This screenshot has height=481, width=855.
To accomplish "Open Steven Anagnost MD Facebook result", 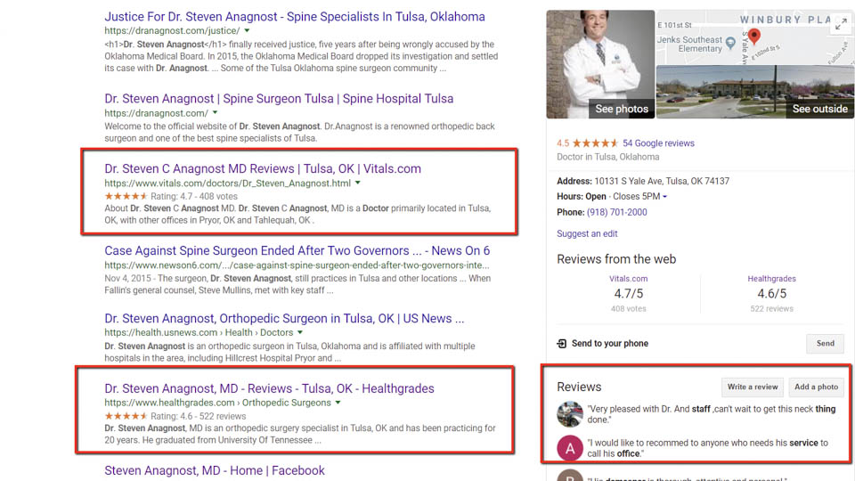I will [215, 470].
